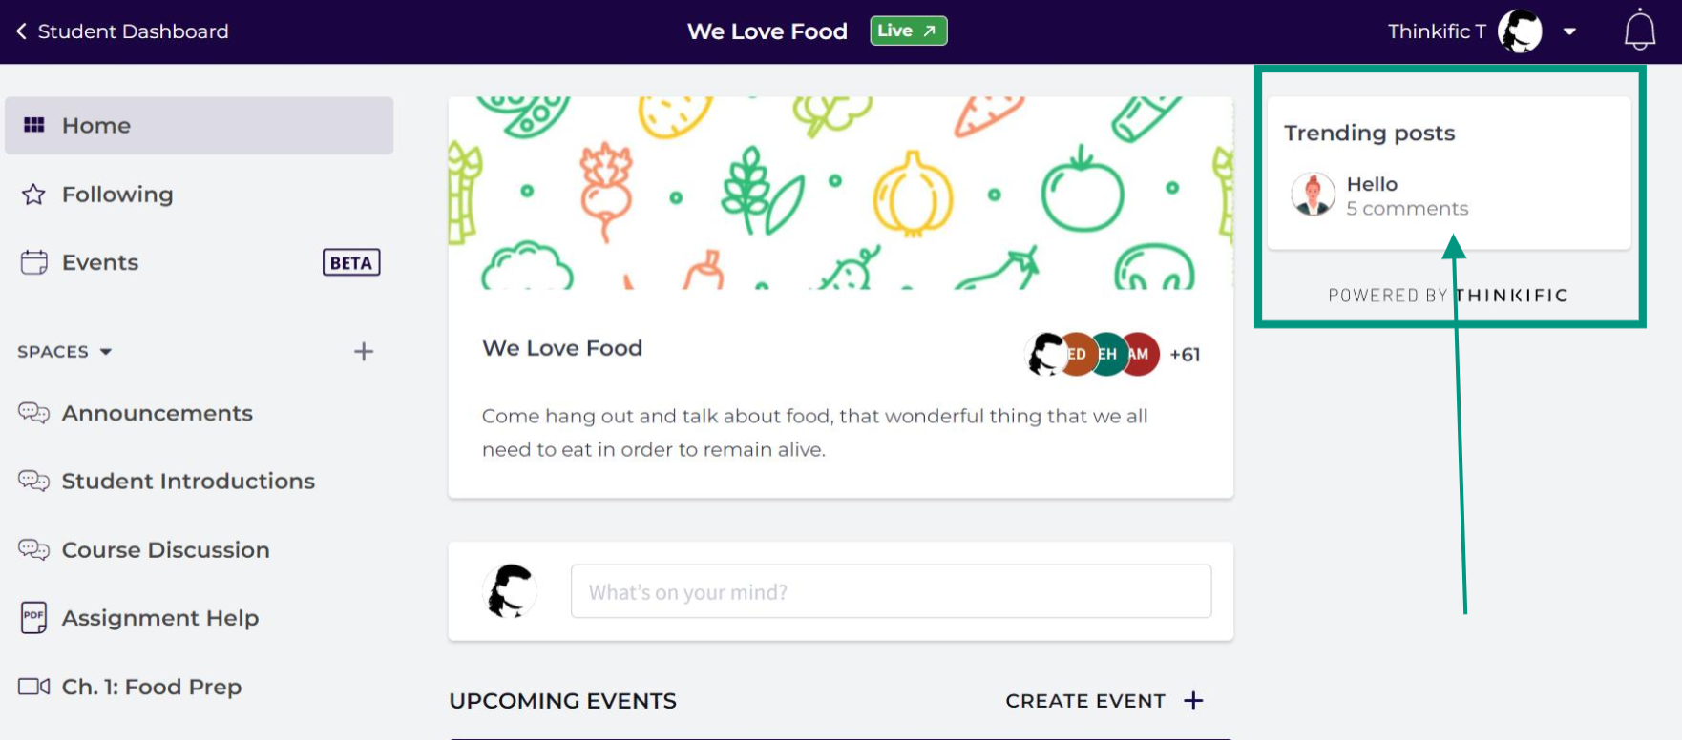Go back to Student Dashboard
1682x740 pixels.
tap(122, 31)
